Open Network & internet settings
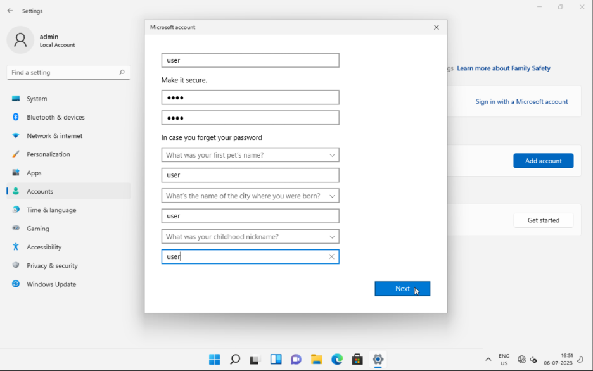The height and width of the screenshot is (371, 593). [68, 135]
